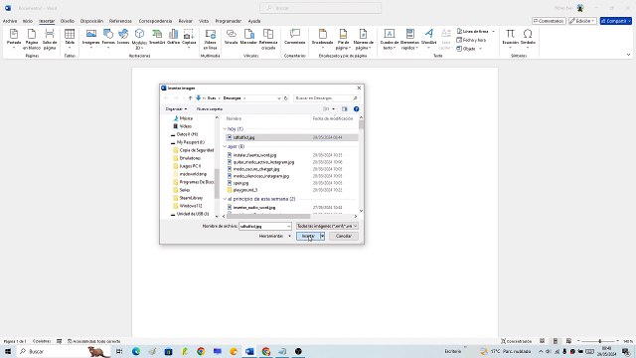Open the Insertar button split arrow
Screen dimensions: 636x358
[x=322, y=236]
